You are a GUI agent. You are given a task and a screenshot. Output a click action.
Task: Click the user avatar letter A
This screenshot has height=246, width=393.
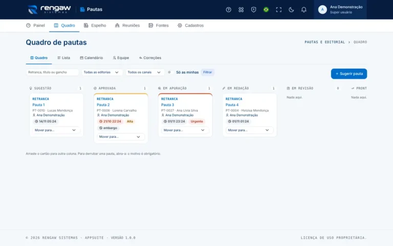click(x=322, y=10)
